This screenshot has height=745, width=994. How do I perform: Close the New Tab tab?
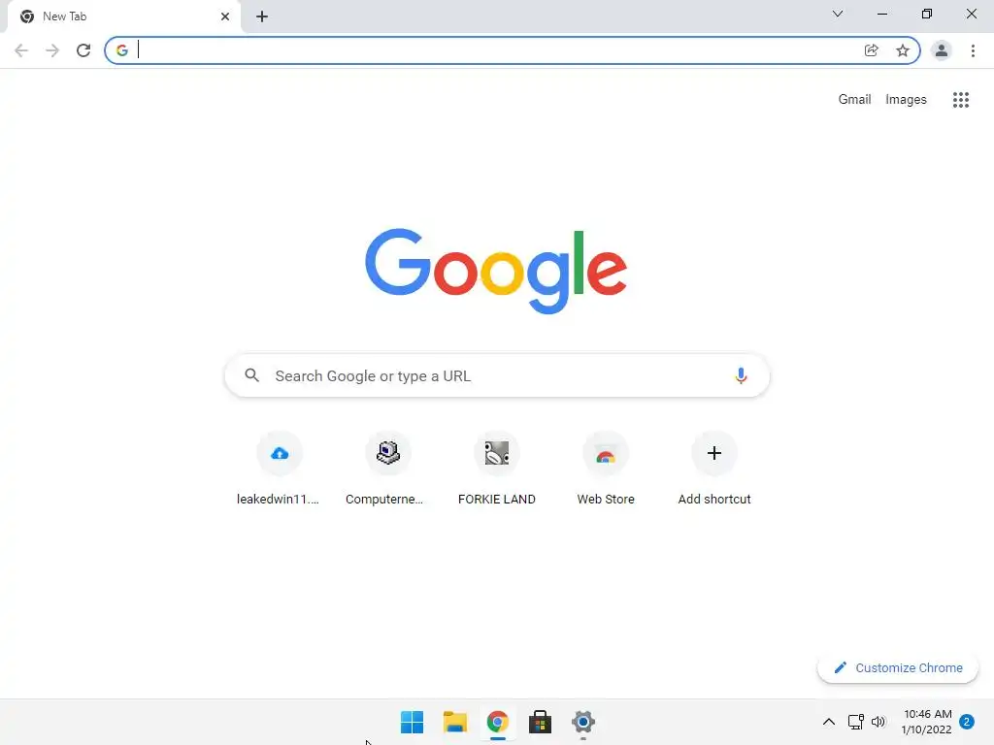225,16
